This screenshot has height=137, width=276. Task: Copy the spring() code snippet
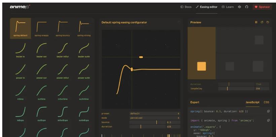(x=268, y=111)
